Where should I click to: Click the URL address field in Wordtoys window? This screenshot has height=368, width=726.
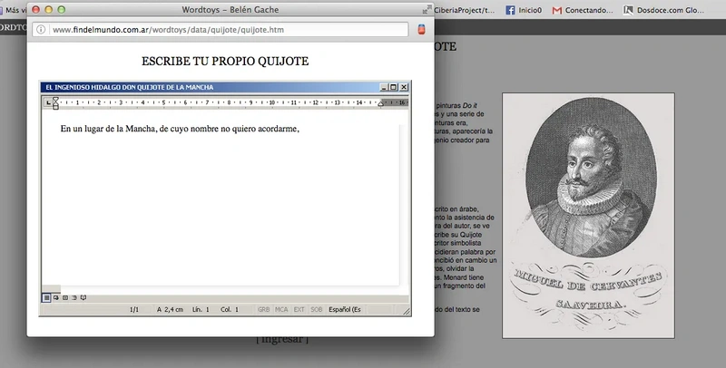(x=221, y=30)
